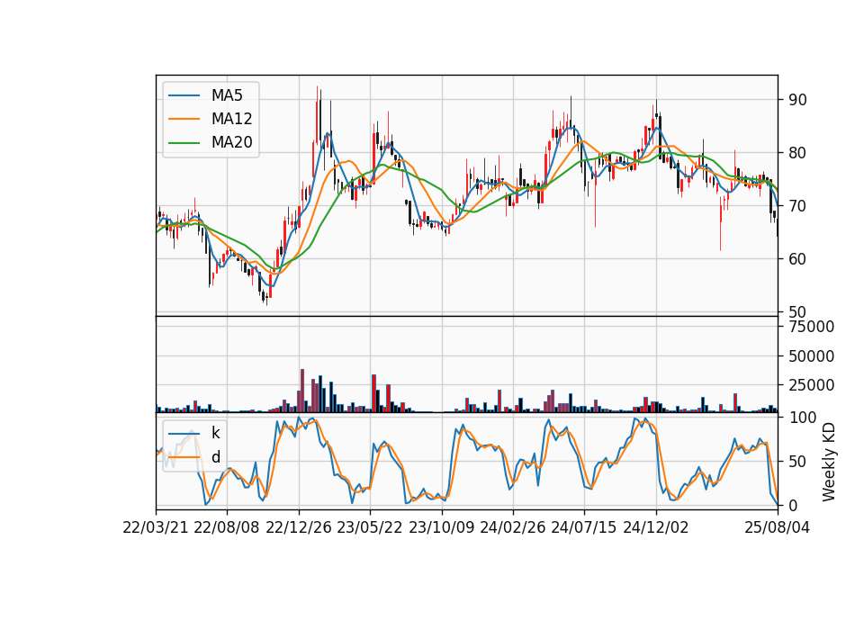Click the 22/08/08 date tick label

click(x=227, y=528)
